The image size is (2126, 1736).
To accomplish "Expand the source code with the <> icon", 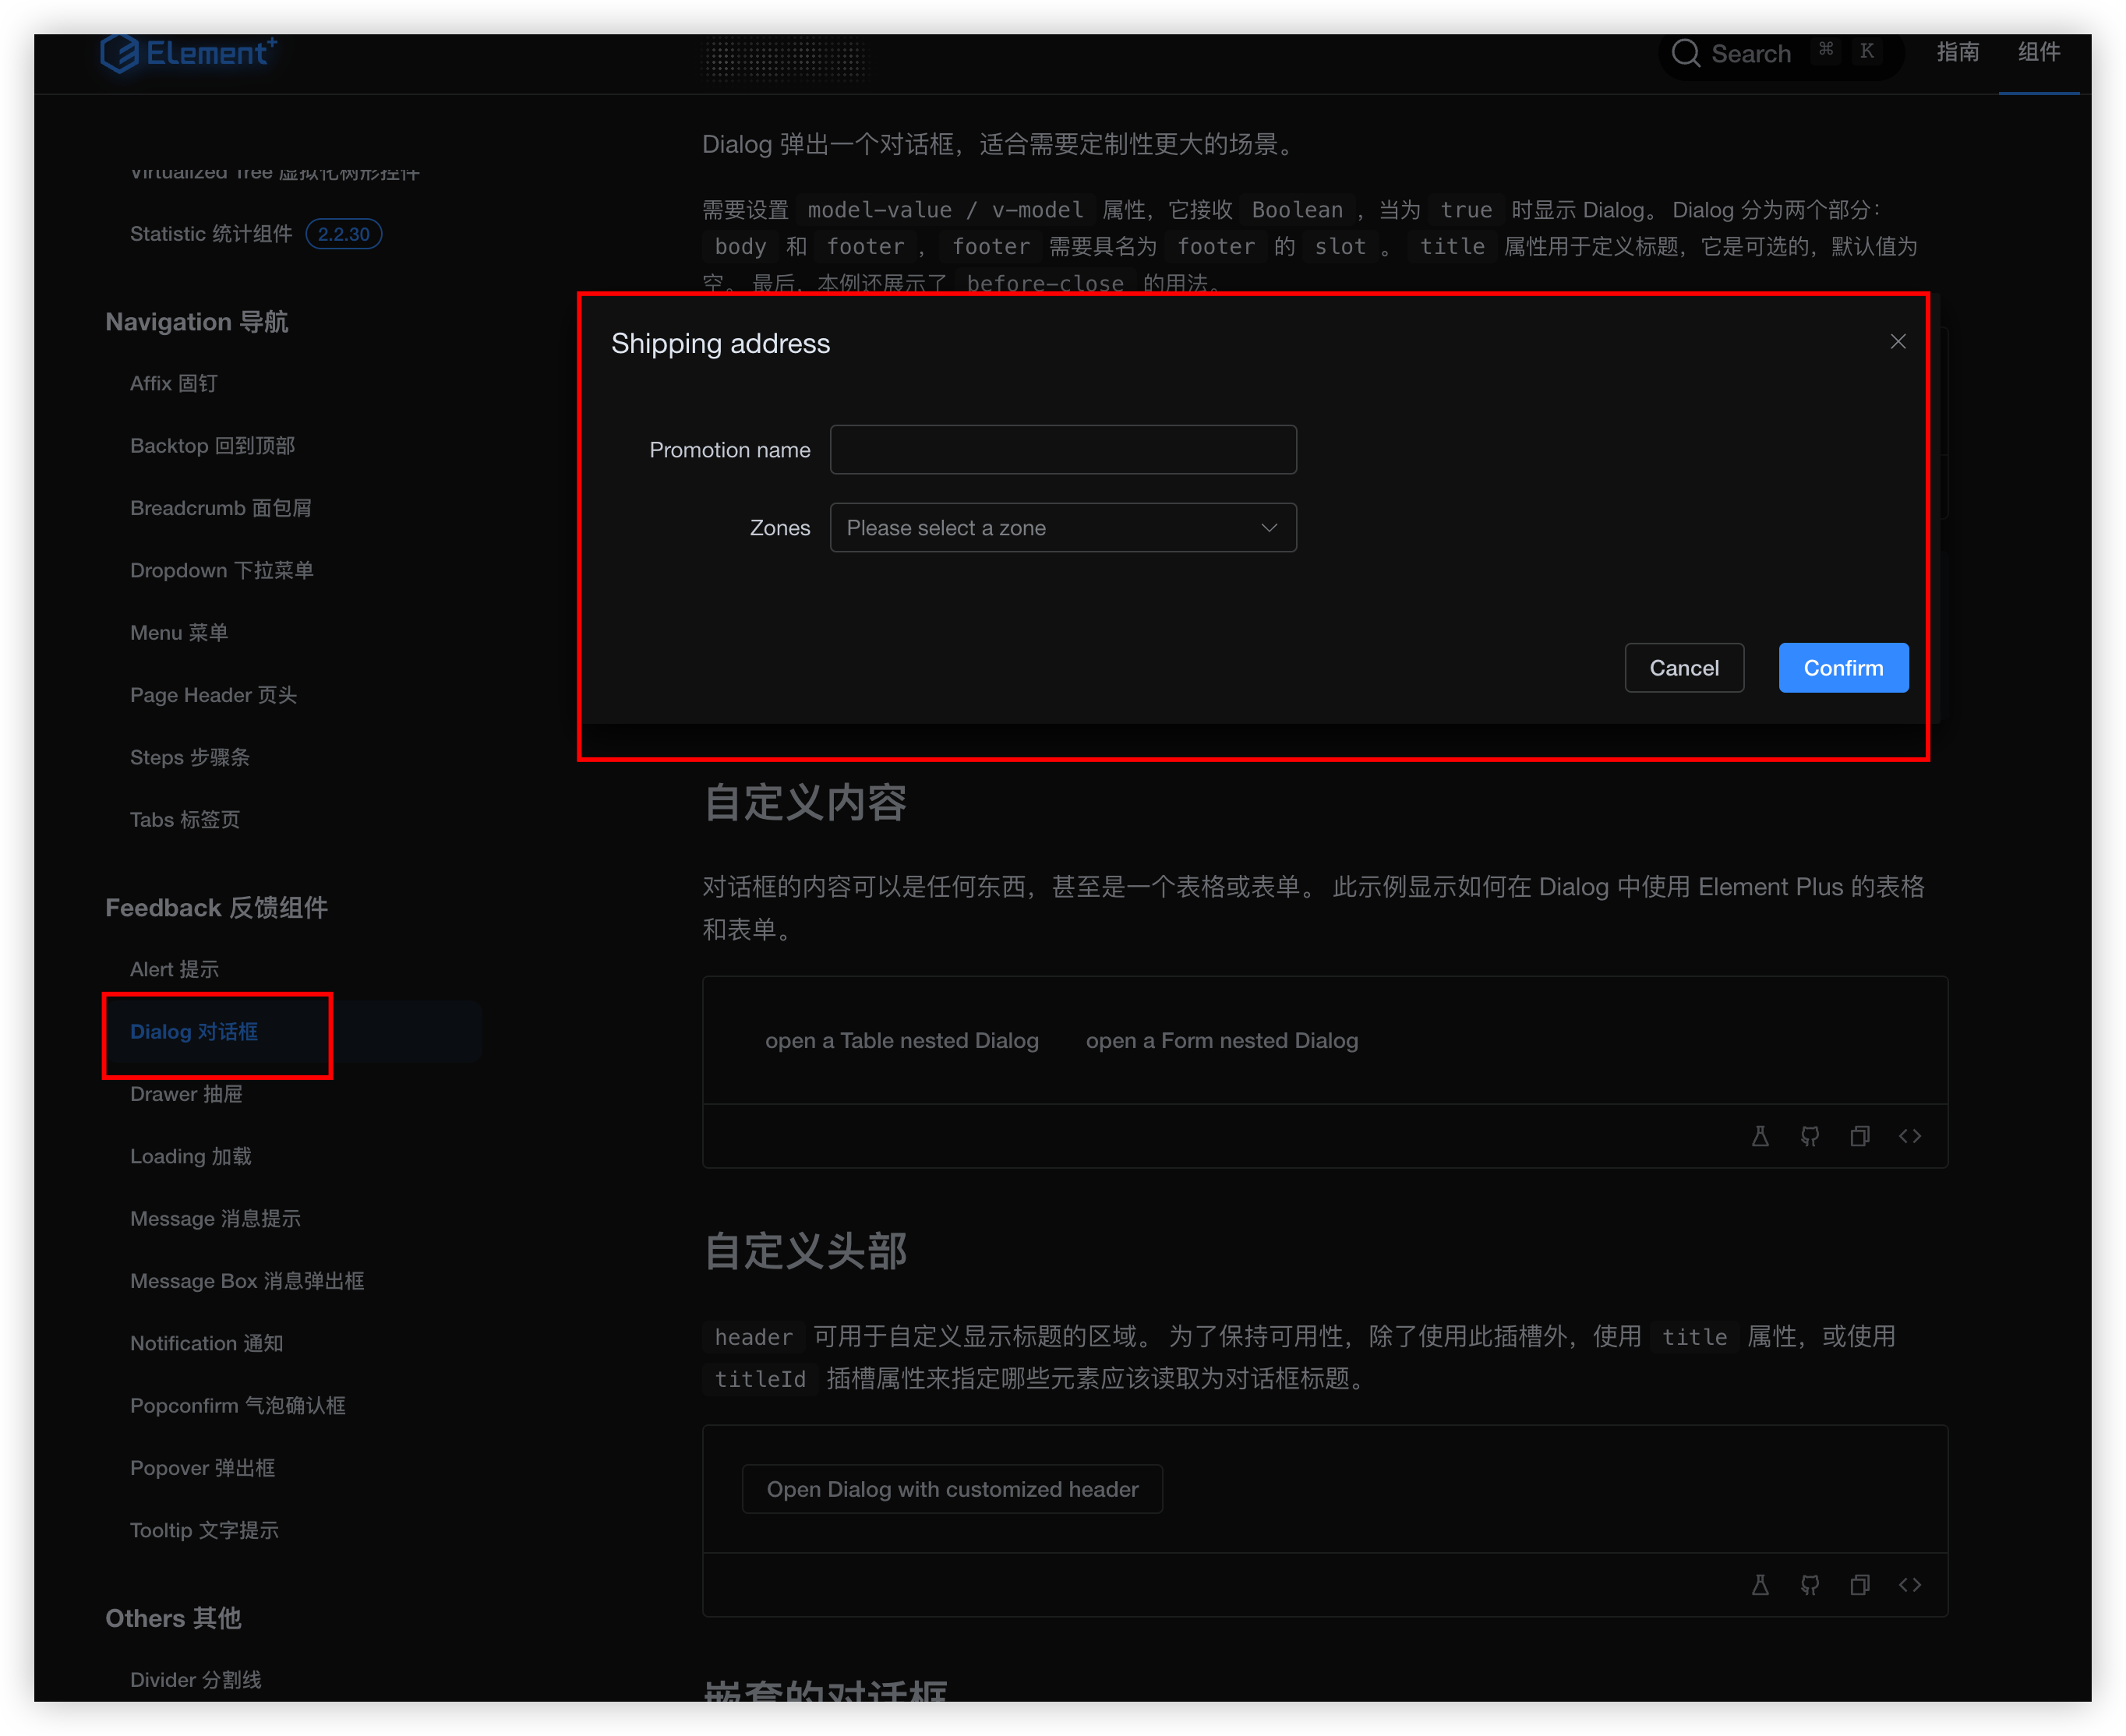I will click(1910, 1136).
